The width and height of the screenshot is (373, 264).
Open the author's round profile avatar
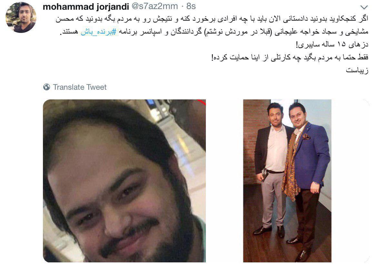(21, 17)
